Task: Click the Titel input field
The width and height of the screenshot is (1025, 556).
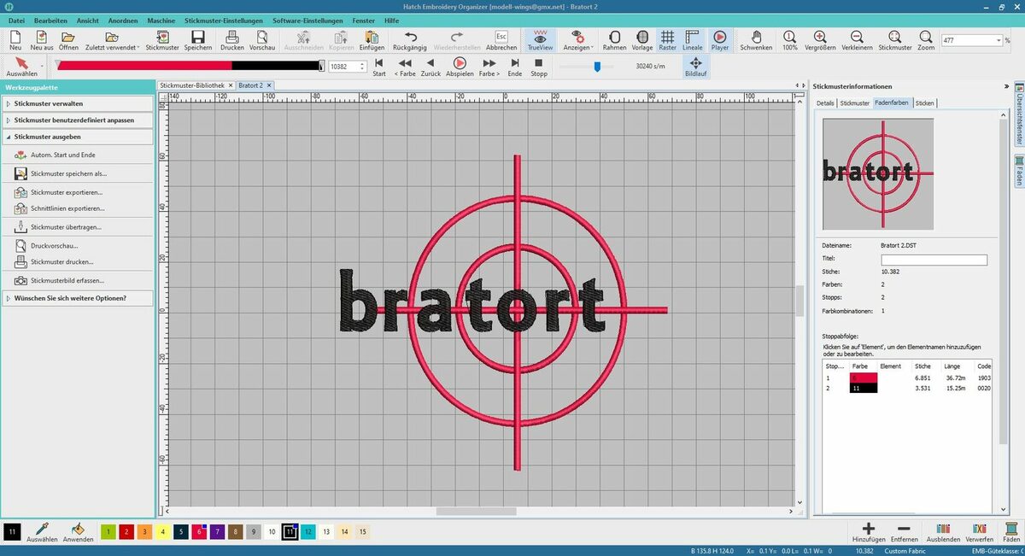Action: [934, 260]
